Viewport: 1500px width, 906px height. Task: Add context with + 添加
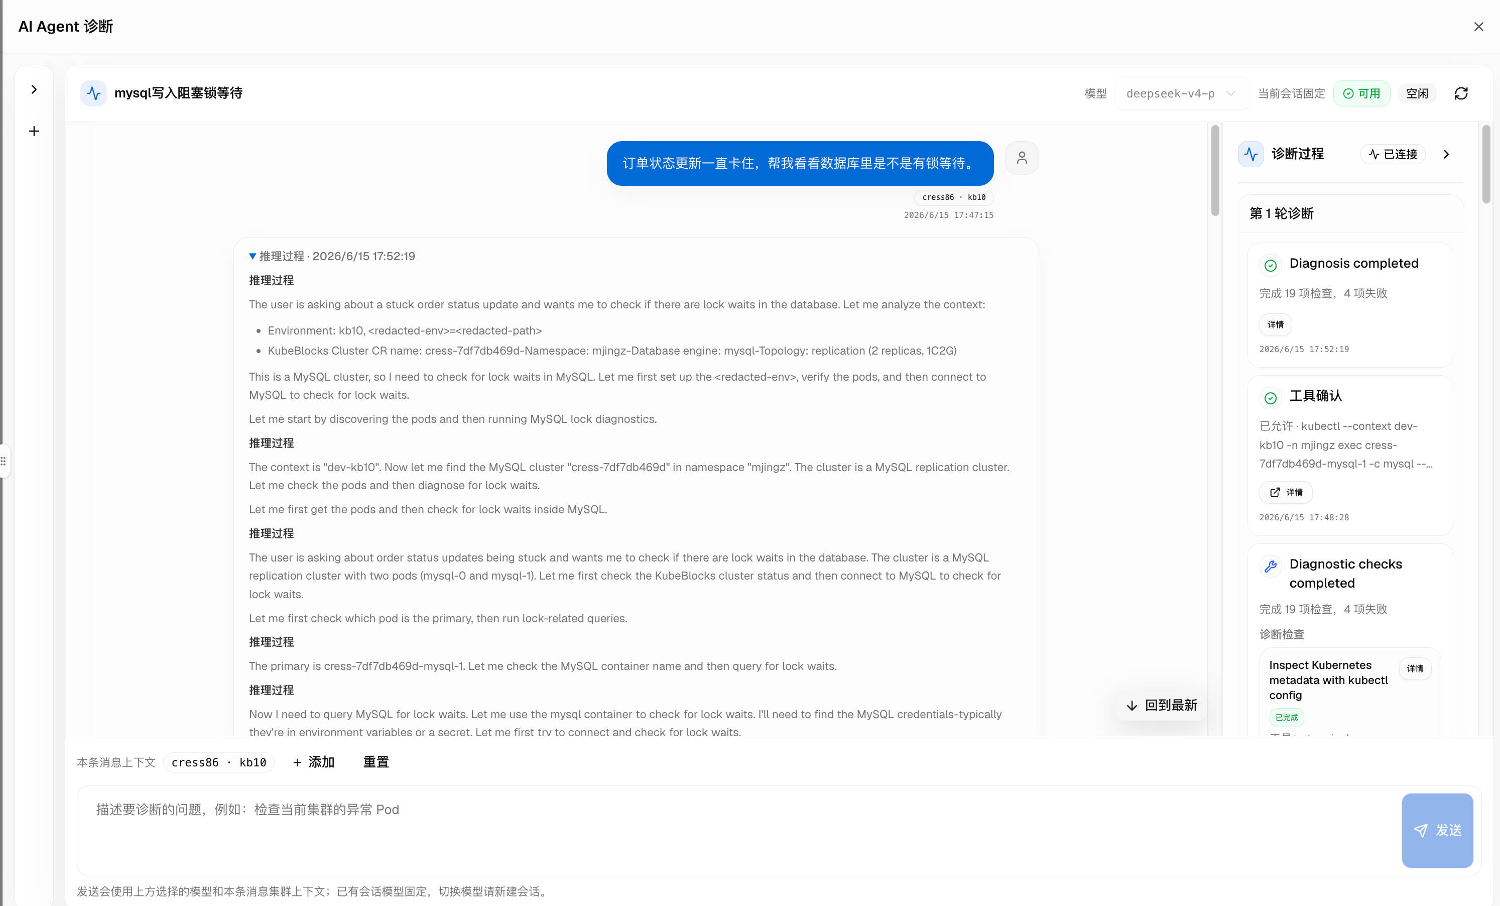click(x=314, y=762)
